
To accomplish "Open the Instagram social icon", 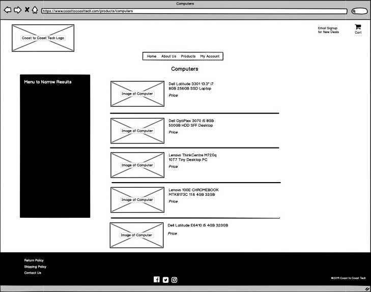I will 174,279.
